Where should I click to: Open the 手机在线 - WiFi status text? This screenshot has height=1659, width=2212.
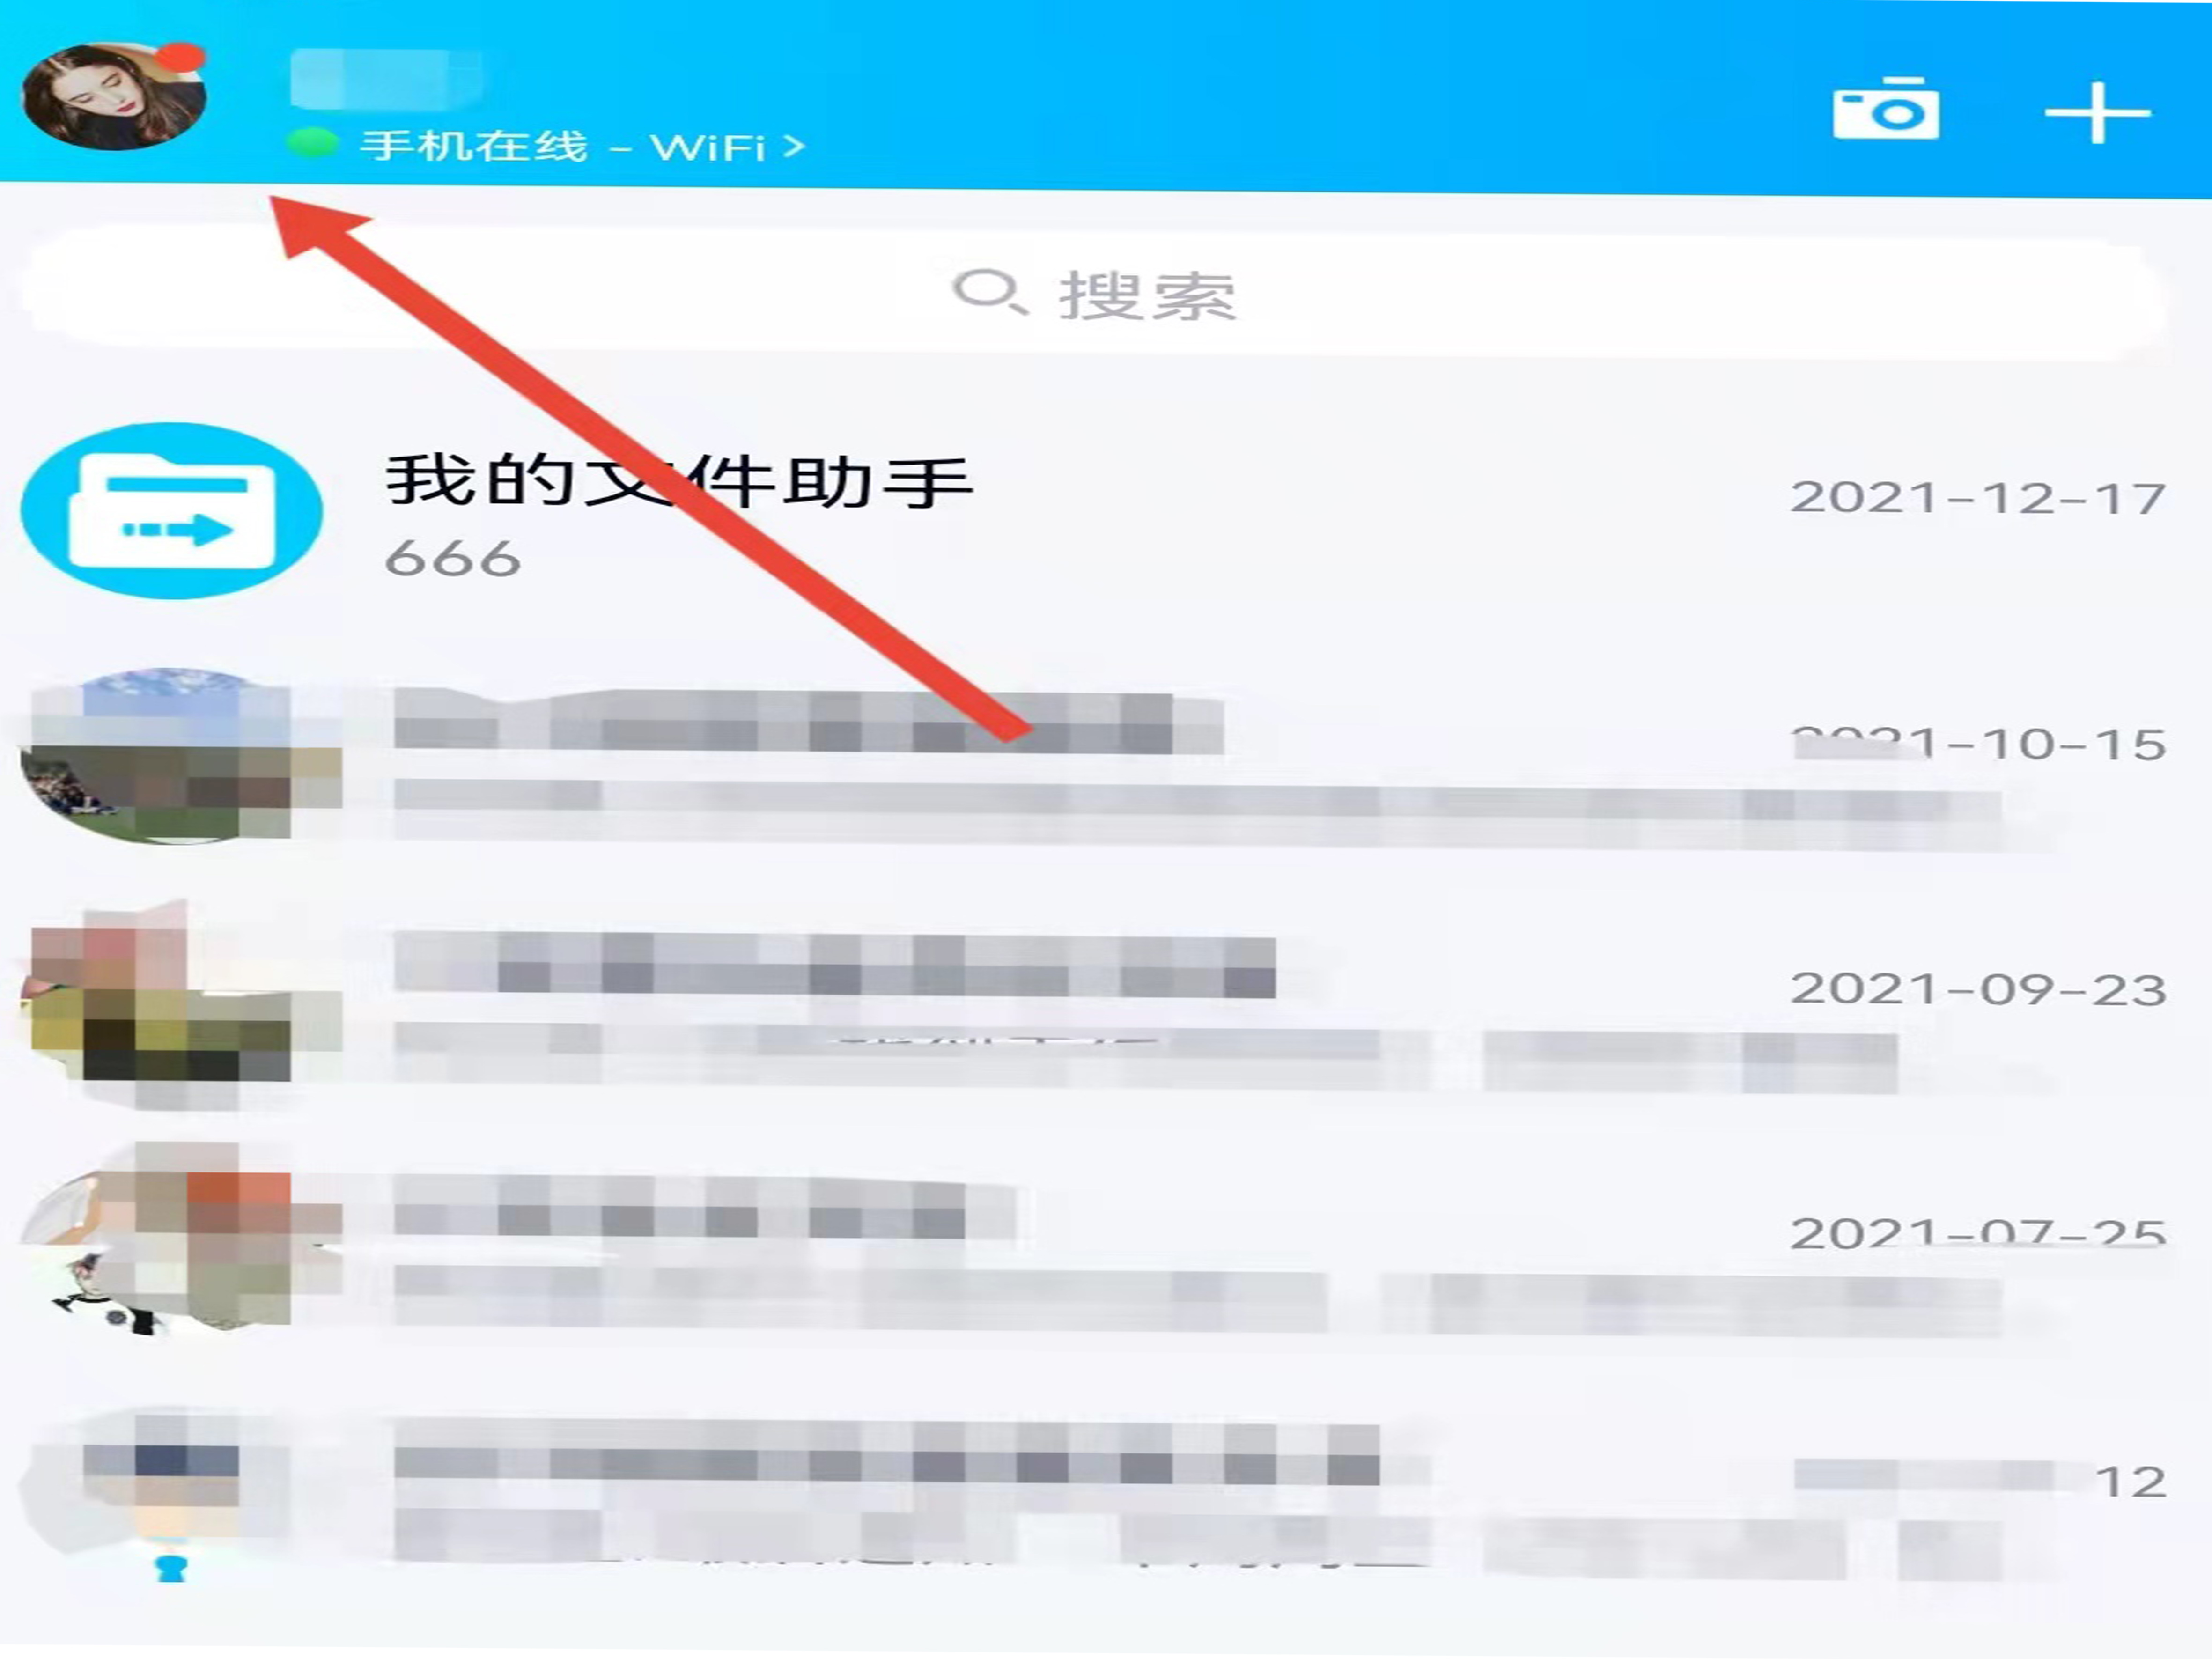coord(563,146)
